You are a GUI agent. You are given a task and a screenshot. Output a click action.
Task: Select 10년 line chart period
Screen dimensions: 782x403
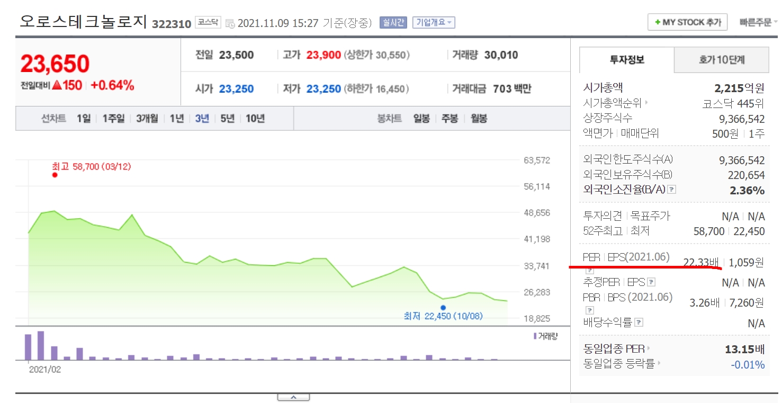tap(255, 119)
